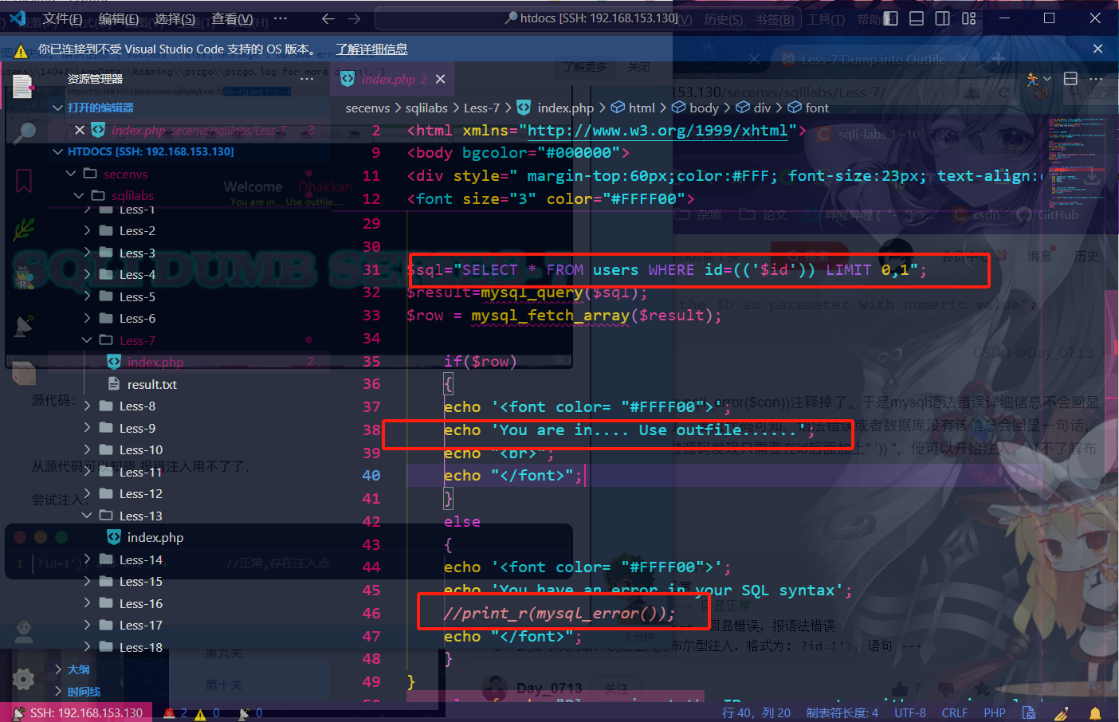Open Run dropdown arrow beside run icon
Image resolution: width=1119 pixels, height=722 pixels.
(x=1047, y=79)
